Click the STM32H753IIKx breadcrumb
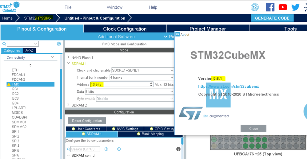This screenshot has width=307, height=159. [x=38, y=18]
